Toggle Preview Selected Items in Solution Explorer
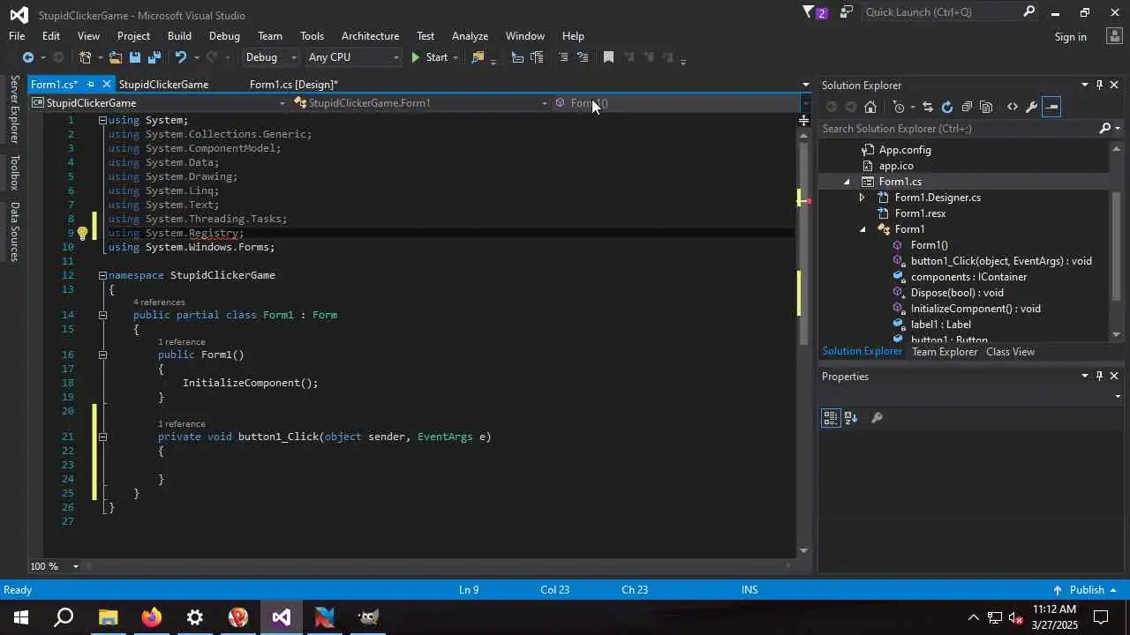Viewport: 1130px width, 635px height. tap(1051, 107)
